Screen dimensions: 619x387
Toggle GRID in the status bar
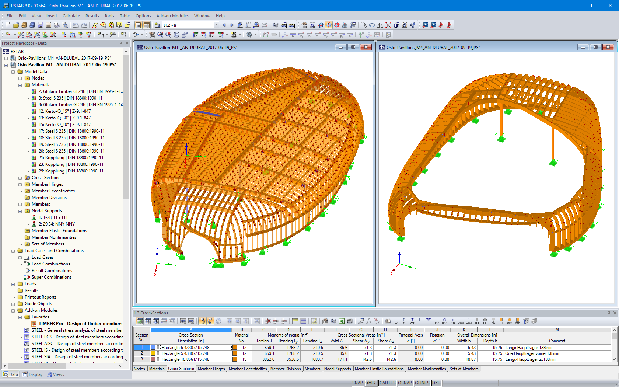pyautogui.click(x=371, y=383)
